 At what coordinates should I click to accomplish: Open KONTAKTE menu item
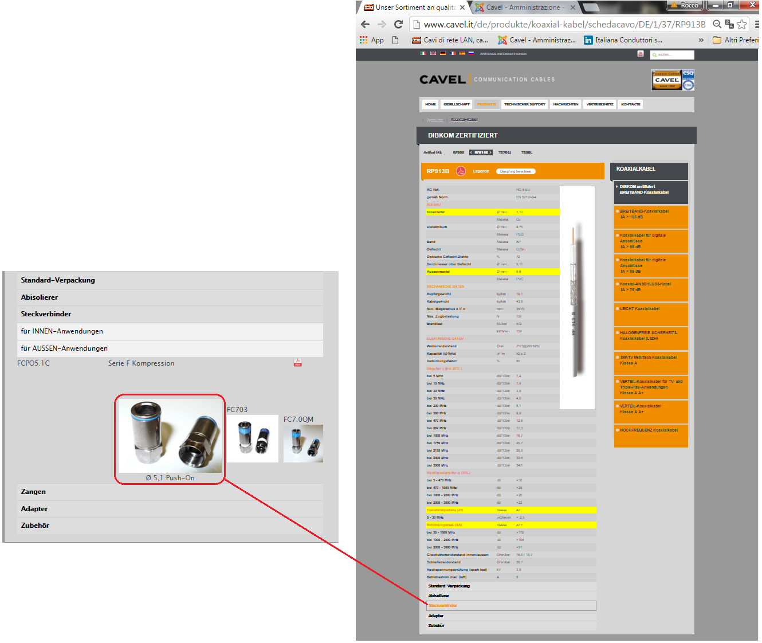pos(631,104)
